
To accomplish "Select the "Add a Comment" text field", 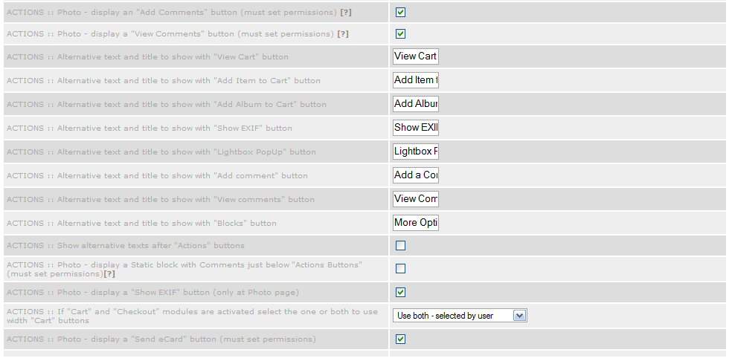I will point(415,175).
